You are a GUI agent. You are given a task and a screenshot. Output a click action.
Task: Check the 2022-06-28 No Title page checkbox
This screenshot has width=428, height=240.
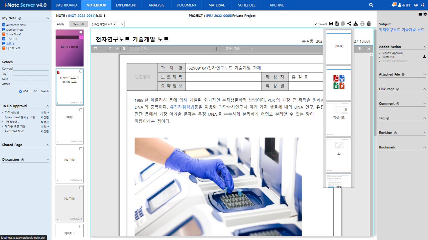click(x=81, y=188)
